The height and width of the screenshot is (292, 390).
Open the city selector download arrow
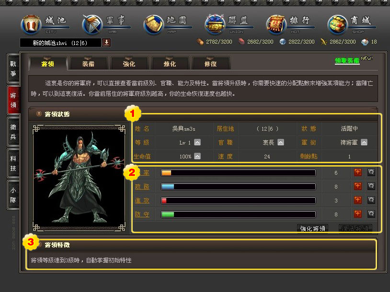point(106,43)
